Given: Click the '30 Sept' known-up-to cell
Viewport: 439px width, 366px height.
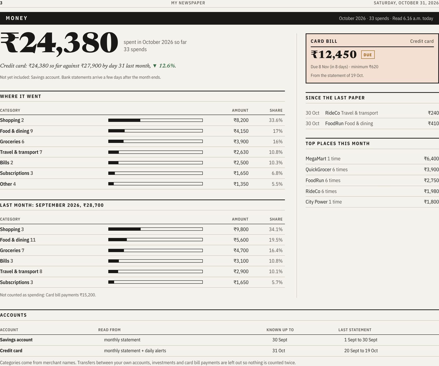Looking at the screenshot, I should click(280, 340).
